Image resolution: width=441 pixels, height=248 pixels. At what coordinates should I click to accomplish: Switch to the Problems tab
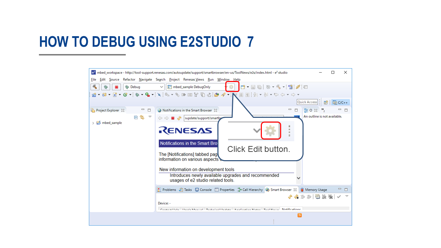click(167, 190)
